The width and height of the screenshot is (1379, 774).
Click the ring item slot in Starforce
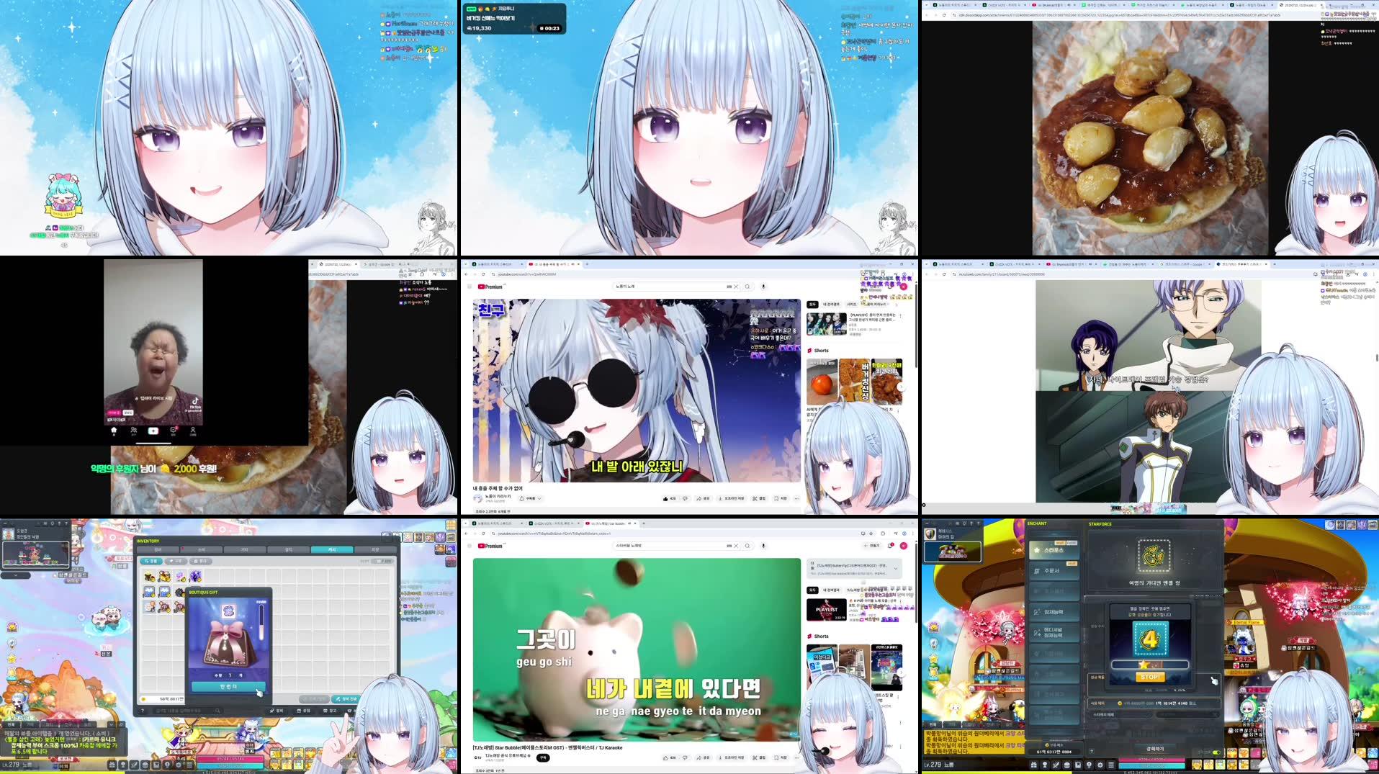click(1154, 556)
